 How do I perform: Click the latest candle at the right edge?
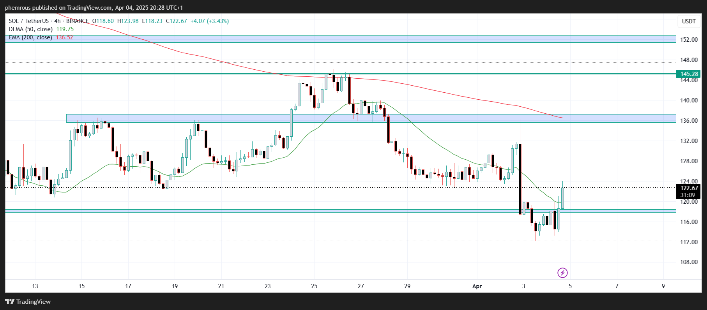pos(562,198)
